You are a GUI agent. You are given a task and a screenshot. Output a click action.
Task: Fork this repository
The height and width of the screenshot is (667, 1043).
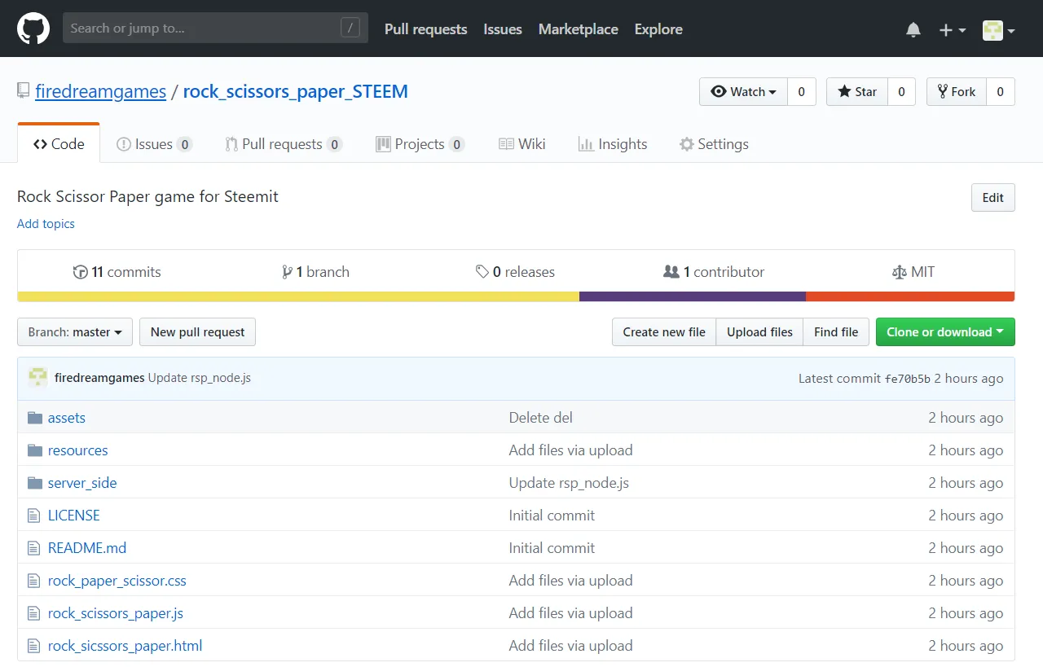957,92
